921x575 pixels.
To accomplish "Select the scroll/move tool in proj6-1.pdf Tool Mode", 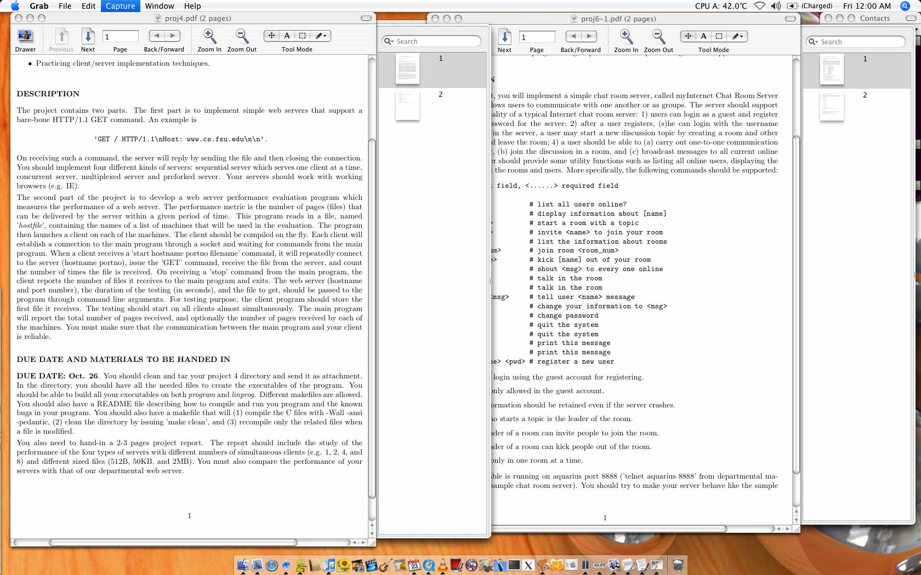I will (688, 36).
